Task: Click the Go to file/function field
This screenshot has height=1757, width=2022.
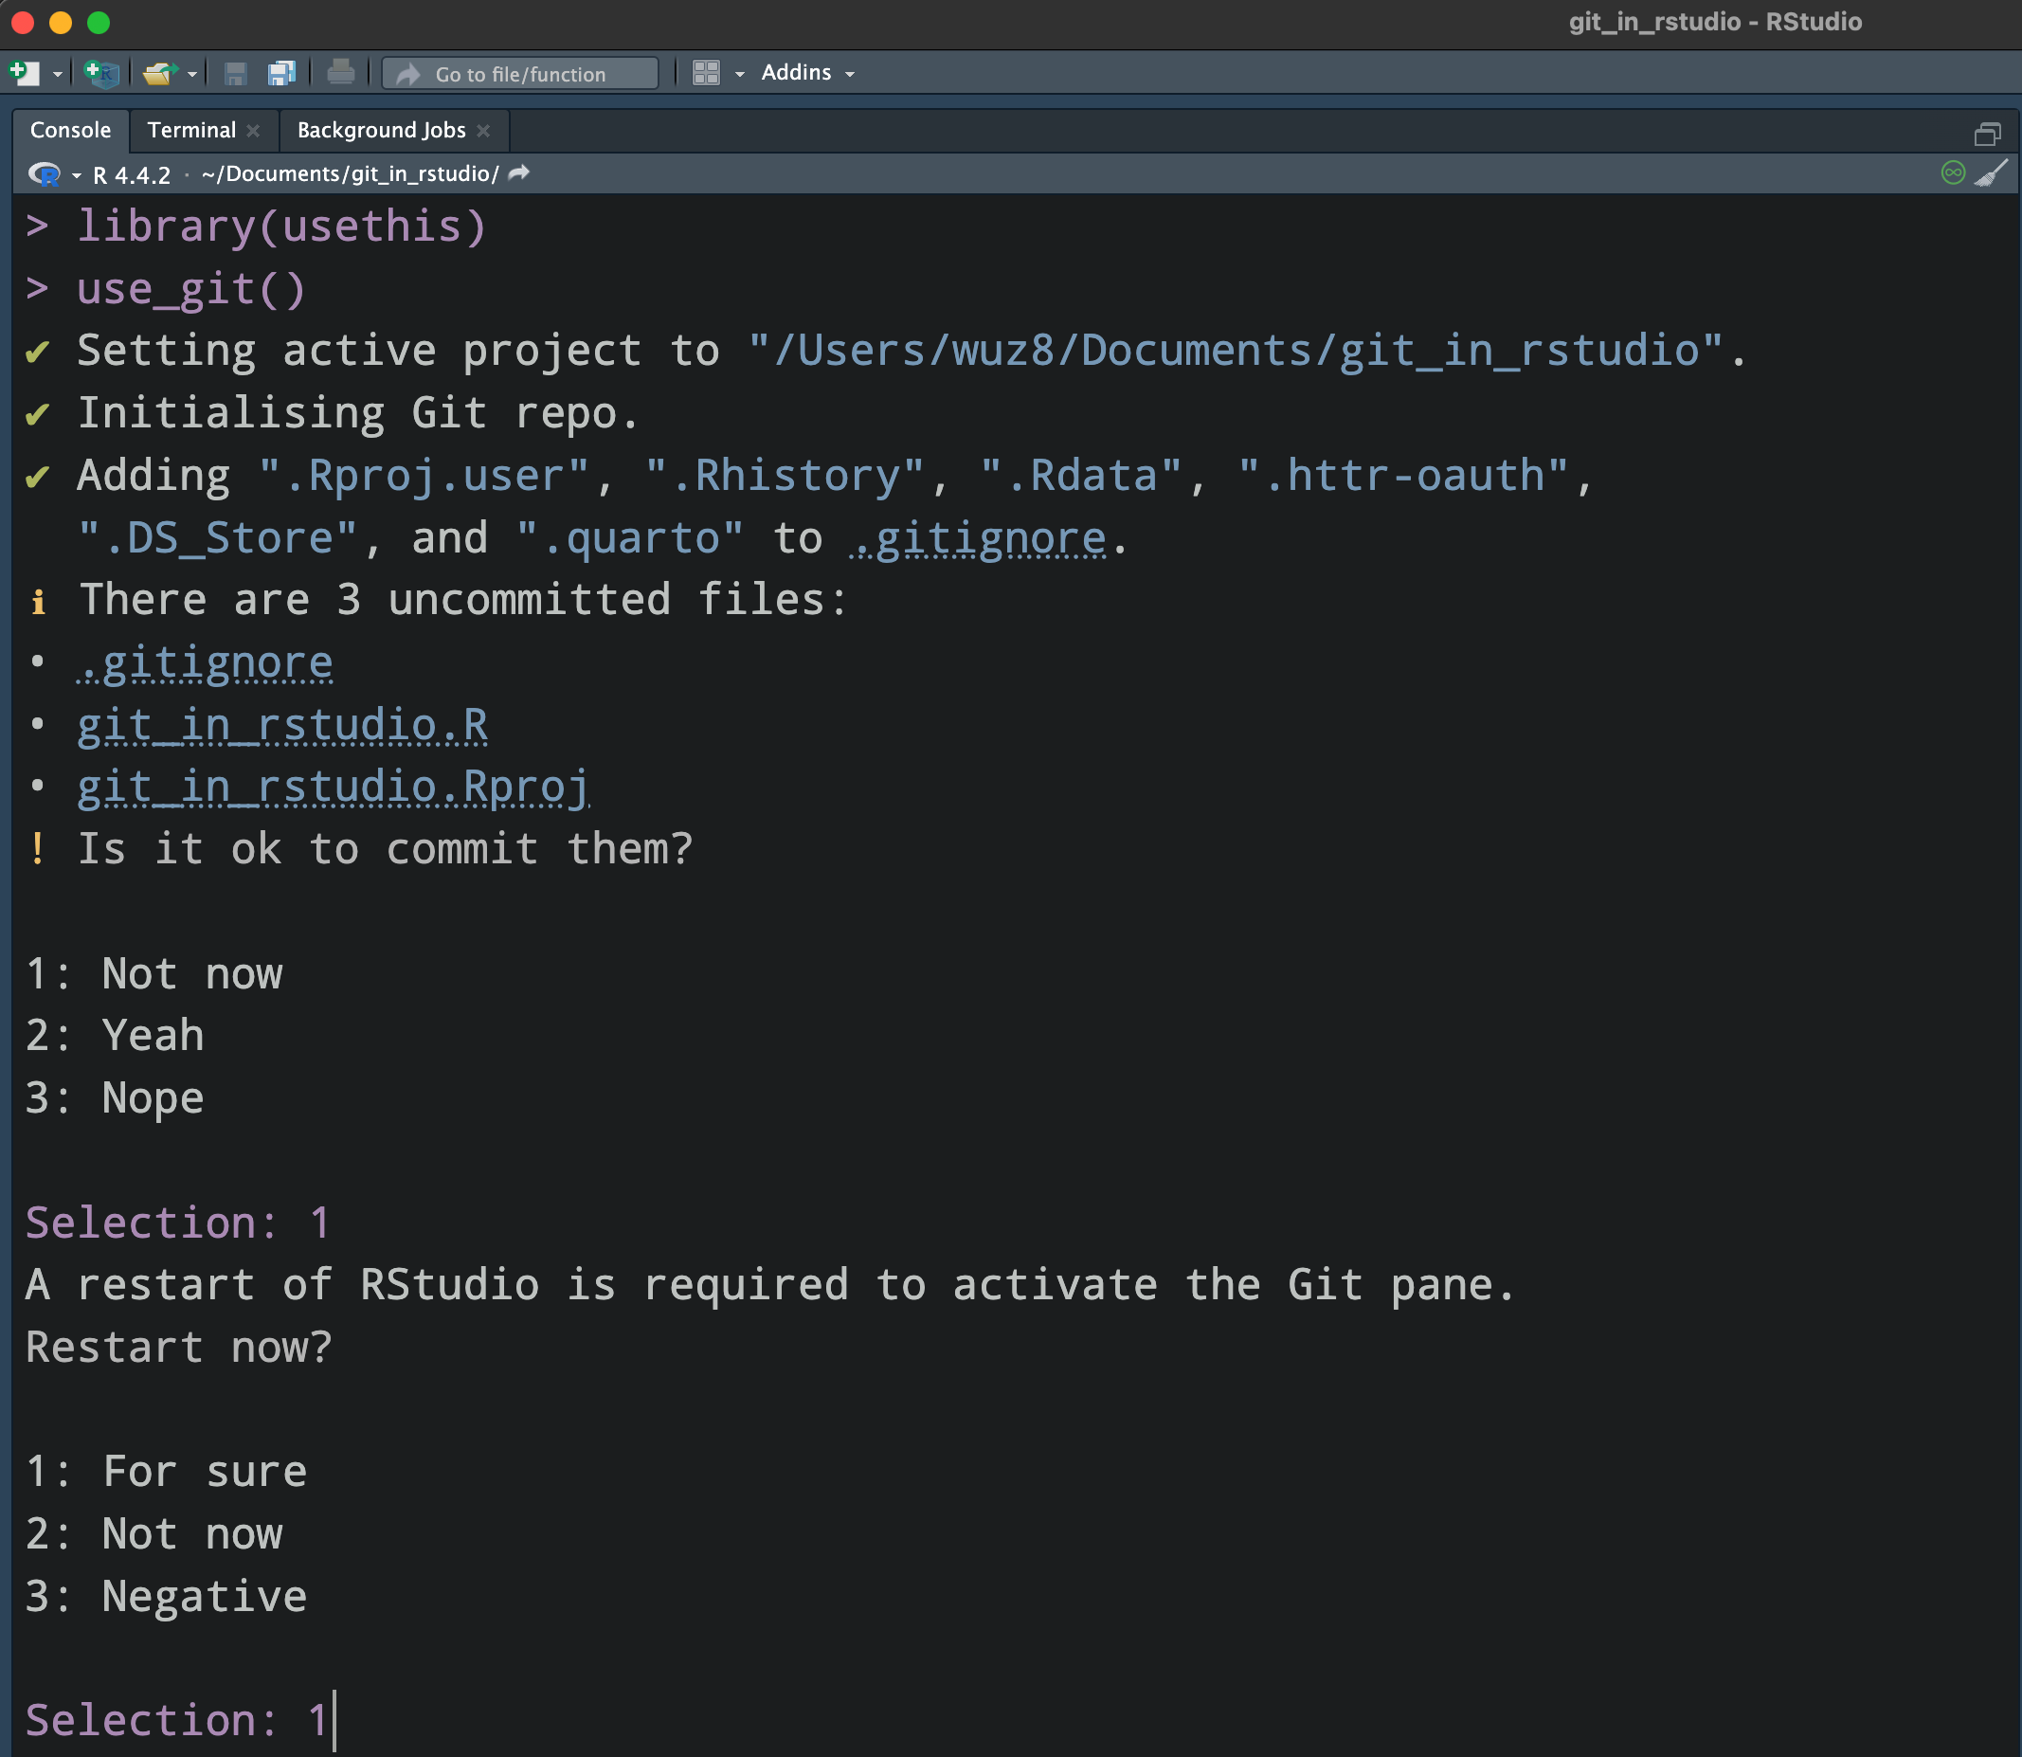Action: tap(520, 74)
